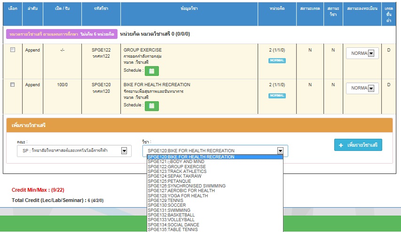Select SPGE123:TRACK ATHLETICS option
The width and height of the screenshot is (401, 232).
coord(215,172)
